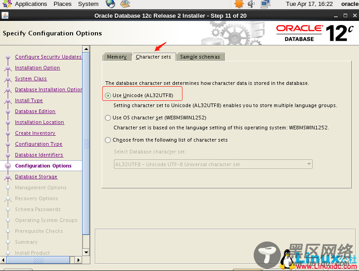Screen dimensions: 359x271
Task: Open the volume speaker icon
Action: (x=251, y=4)
